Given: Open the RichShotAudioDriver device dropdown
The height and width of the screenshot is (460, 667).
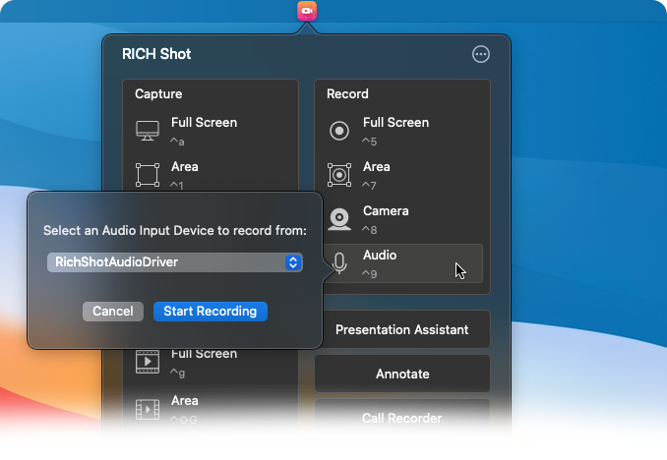Looking at the screenshot, I should point(175,262).
